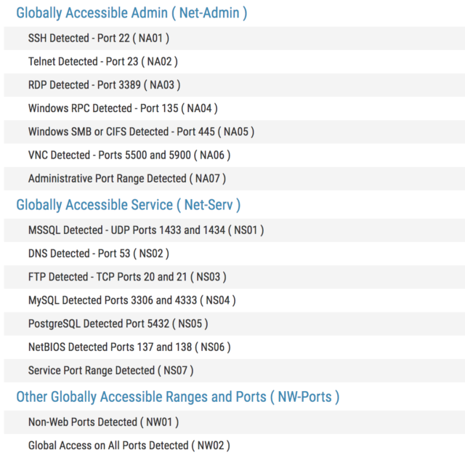Select PostgreSQL Detected Port 5432 (NS05)
This screenshot has height=463, width=465.
pos(122,323)
